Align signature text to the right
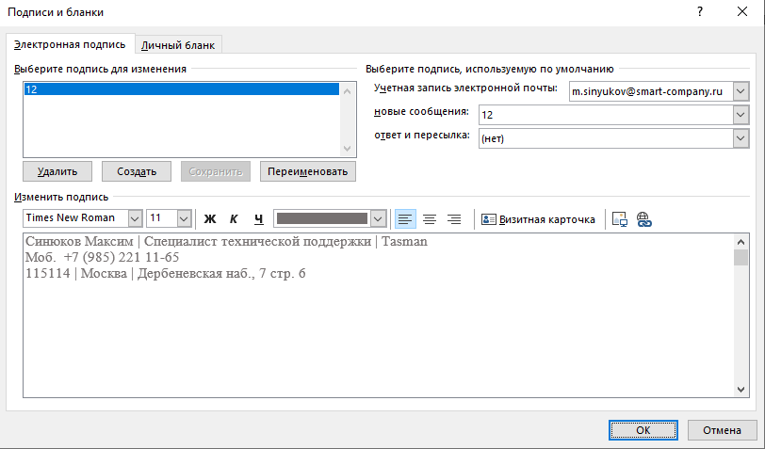 point(454,219)
